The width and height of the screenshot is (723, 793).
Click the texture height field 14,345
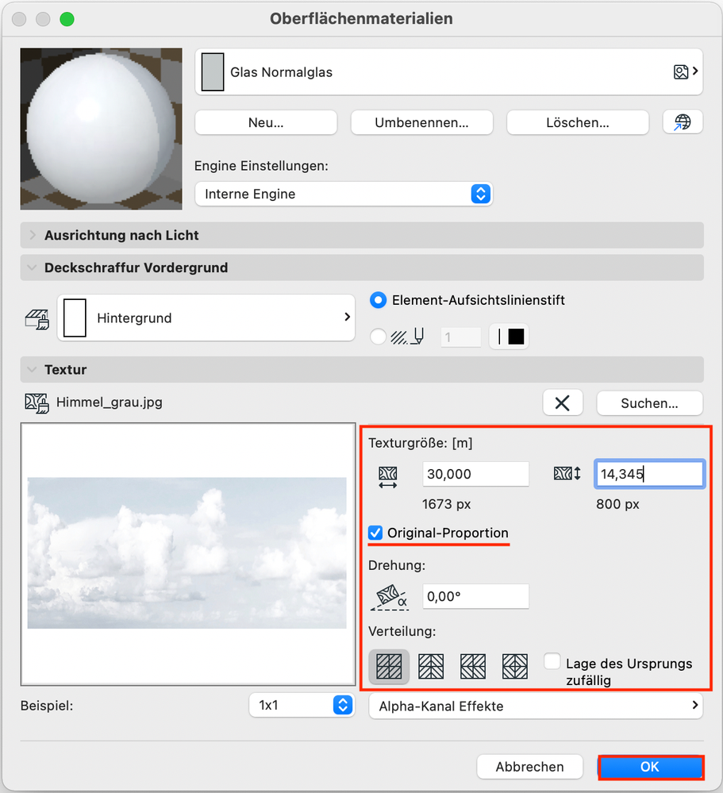650,474
